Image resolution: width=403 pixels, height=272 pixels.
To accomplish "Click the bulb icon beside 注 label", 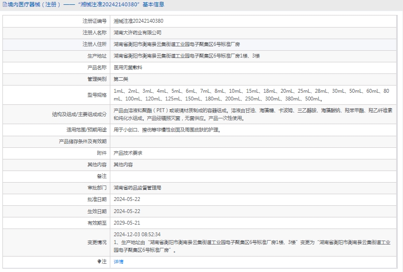I will pyautogui.click(x=100, y=261).
